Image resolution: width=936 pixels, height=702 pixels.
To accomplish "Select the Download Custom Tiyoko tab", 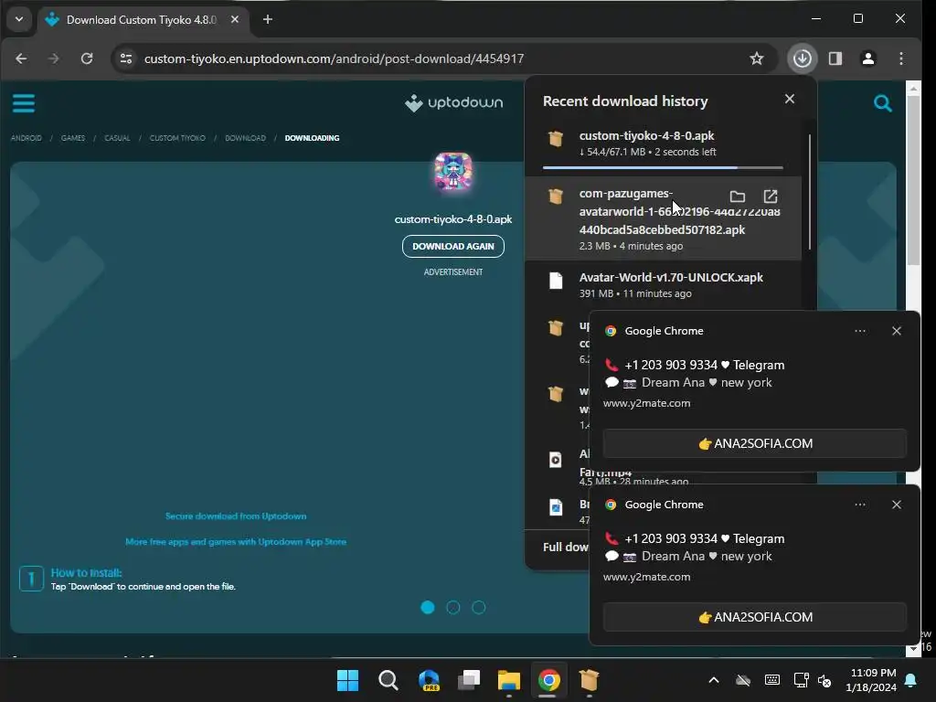I will [x=141, y=20].
